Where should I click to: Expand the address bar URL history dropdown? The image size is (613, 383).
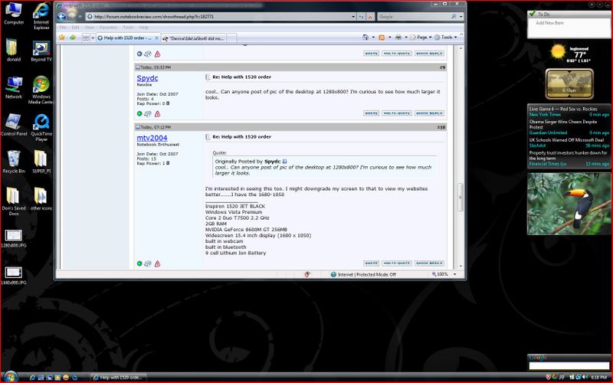tap(353, 16)
